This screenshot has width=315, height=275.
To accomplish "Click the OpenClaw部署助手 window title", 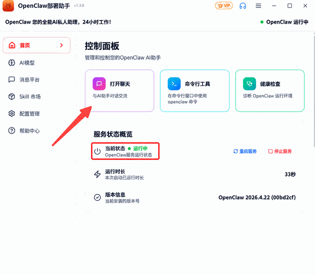I will tap(44, 6).
